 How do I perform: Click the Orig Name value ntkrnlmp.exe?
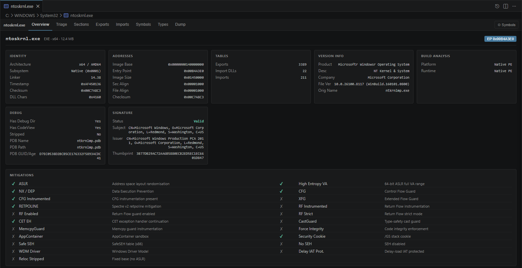(397, 91)
